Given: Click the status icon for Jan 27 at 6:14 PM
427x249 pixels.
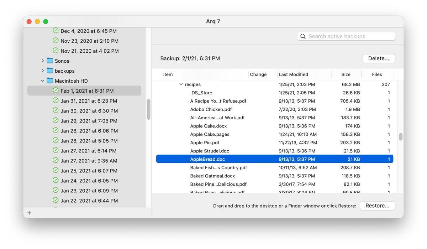Looking at the screenshot, I should point(56,150).
